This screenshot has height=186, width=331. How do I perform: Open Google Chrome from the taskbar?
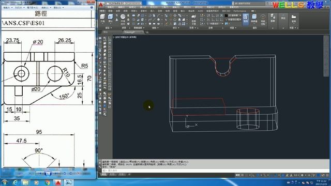(48, 182)
